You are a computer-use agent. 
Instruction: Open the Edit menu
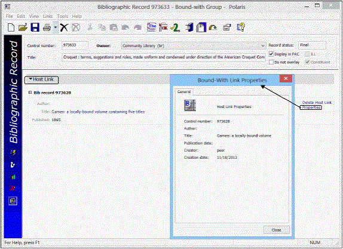[21, 16]
